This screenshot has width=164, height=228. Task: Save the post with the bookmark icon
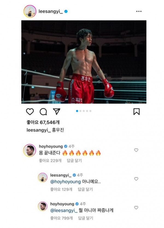click(136, 112)
